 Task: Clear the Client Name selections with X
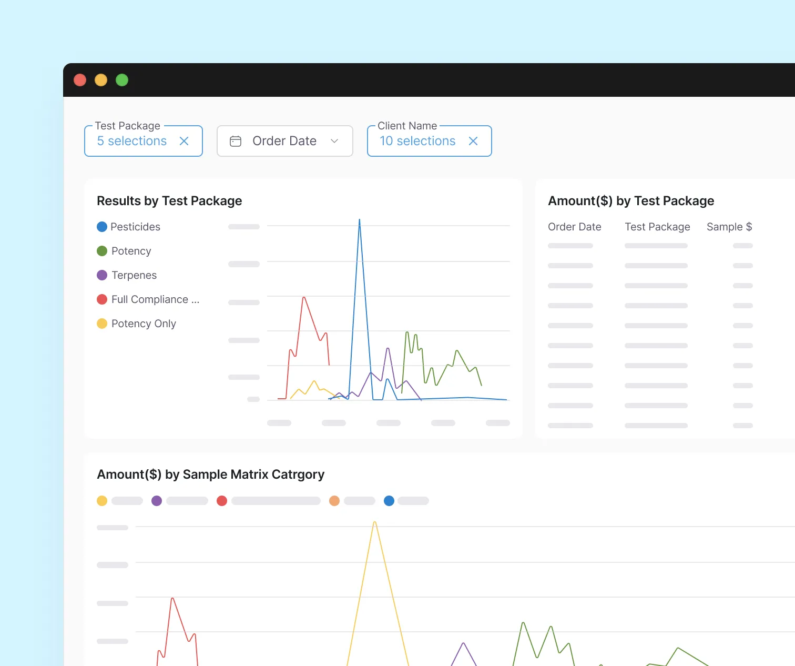point(473,141)
